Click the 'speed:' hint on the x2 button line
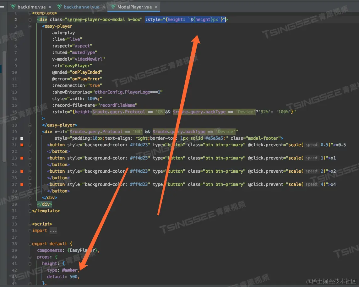 (x=312, y=171)
